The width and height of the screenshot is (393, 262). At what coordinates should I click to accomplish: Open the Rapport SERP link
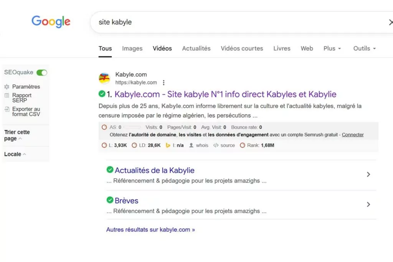[x=21, y=98]
